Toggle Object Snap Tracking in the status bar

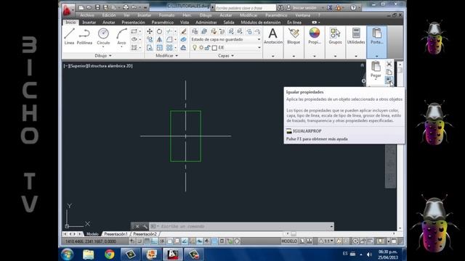(185, 241)
